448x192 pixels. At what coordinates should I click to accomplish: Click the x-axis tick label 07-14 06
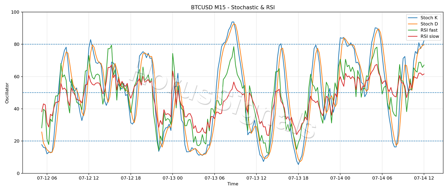pyautogui.click(x=382, y=178)
